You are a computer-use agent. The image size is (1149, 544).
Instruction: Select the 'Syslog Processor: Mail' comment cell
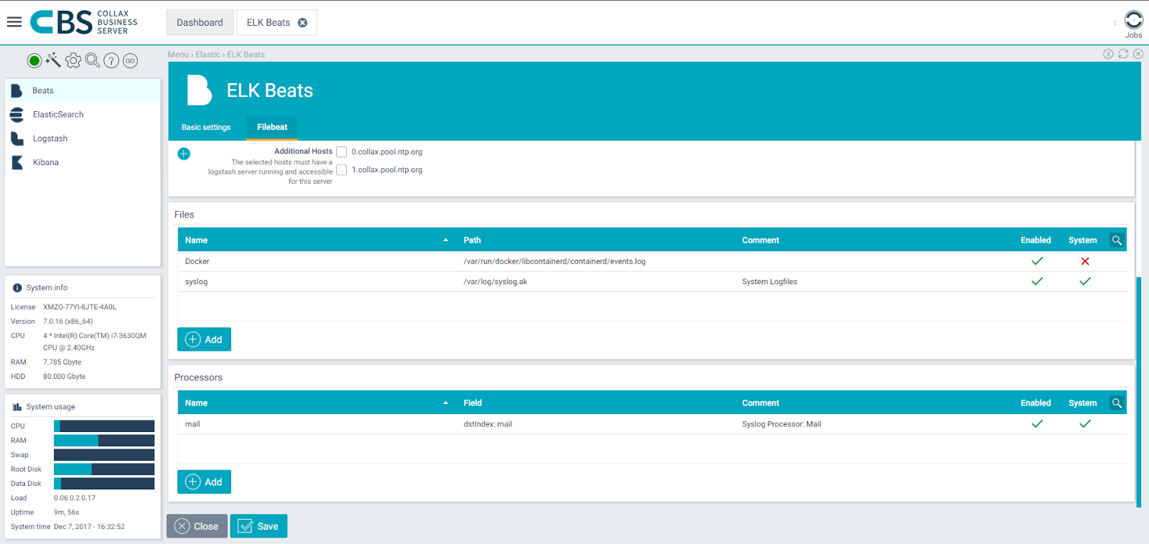[x=781, y=424]
